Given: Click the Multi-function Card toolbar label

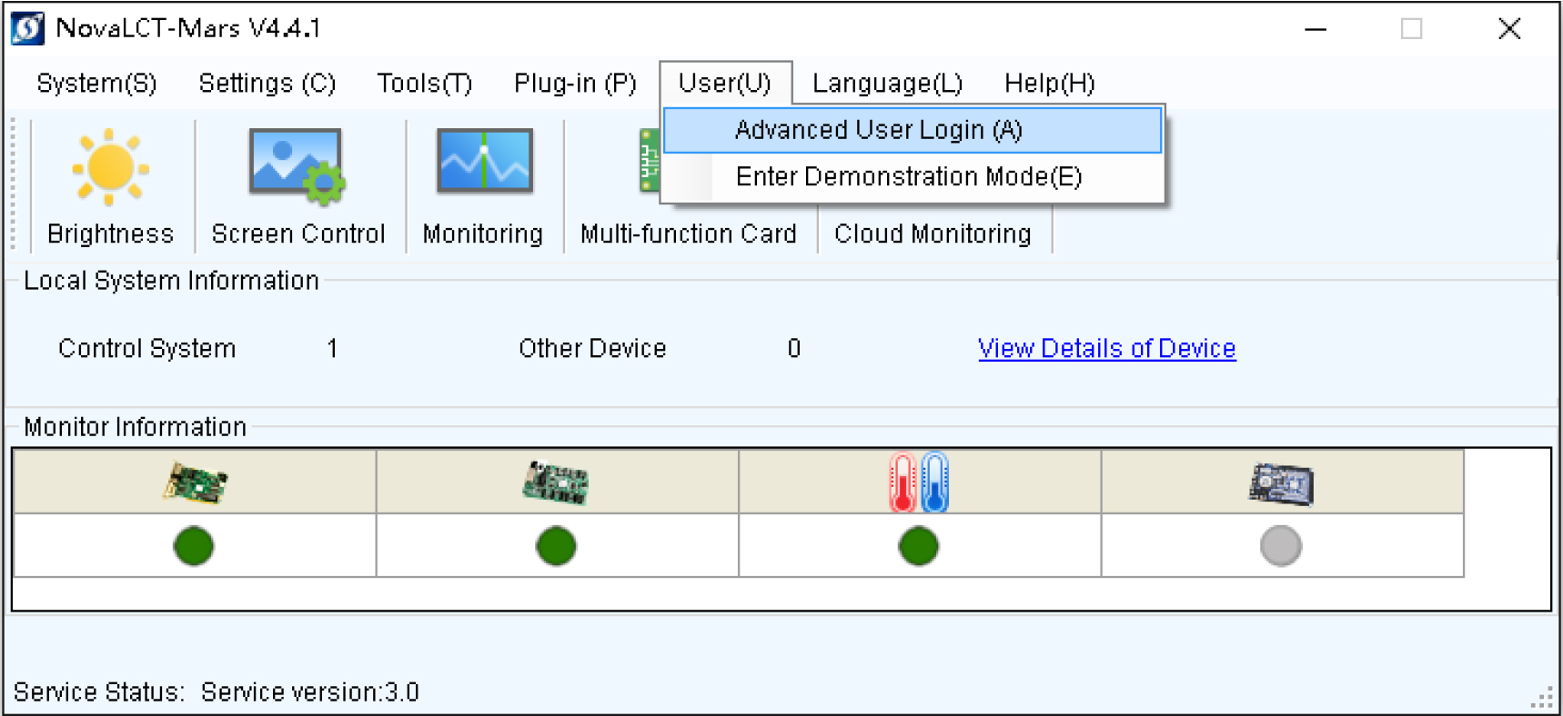Looking at the screenshot, I should (688, 234).
